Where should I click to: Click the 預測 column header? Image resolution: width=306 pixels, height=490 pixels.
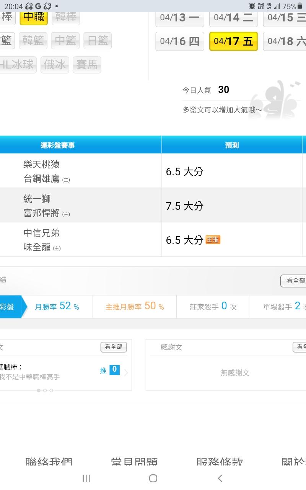coord(232,145)
